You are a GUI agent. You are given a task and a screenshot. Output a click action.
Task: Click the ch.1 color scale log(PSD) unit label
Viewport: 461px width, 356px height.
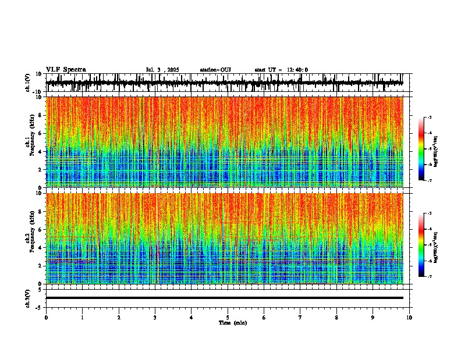click(436, 151)
